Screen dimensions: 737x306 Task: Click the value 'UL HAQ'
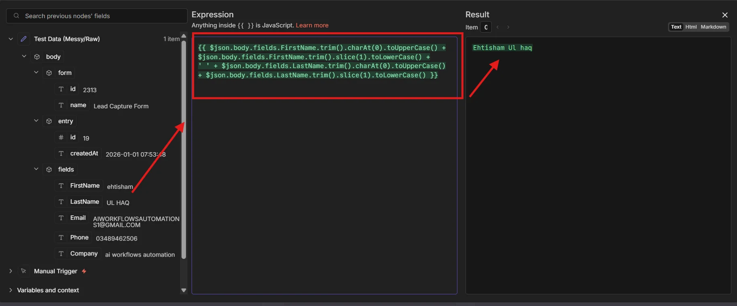click(118, 203)
